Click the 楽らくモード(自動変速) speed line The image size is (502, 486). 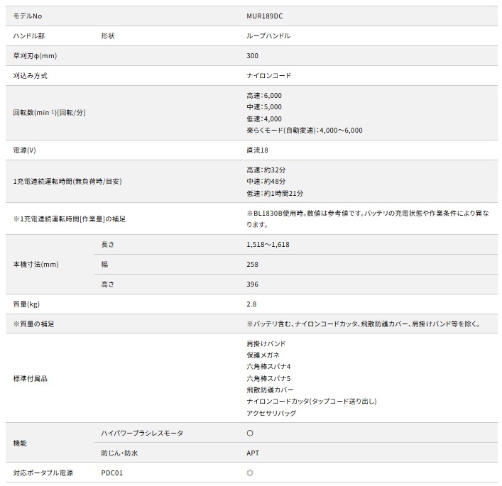(x=305, y=131)
